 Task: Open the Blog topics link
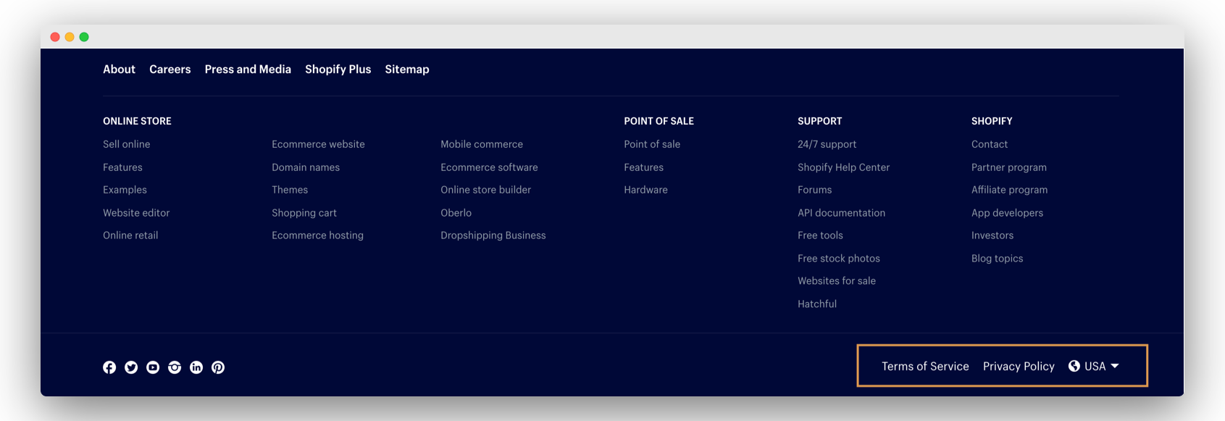click(997, 259)
